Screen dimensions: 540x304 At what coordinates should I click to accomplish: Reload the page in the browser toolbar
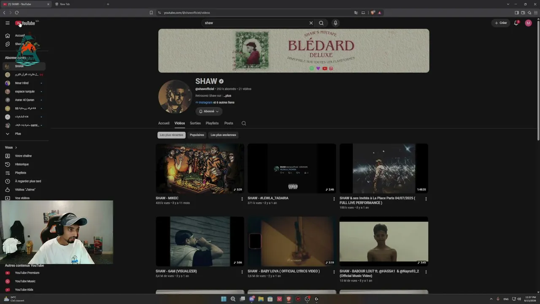[17, 13]
